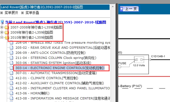Click the folder icon for 2009年神行者2
This screenshot has height=102, width=170.
tap(6, 32)
